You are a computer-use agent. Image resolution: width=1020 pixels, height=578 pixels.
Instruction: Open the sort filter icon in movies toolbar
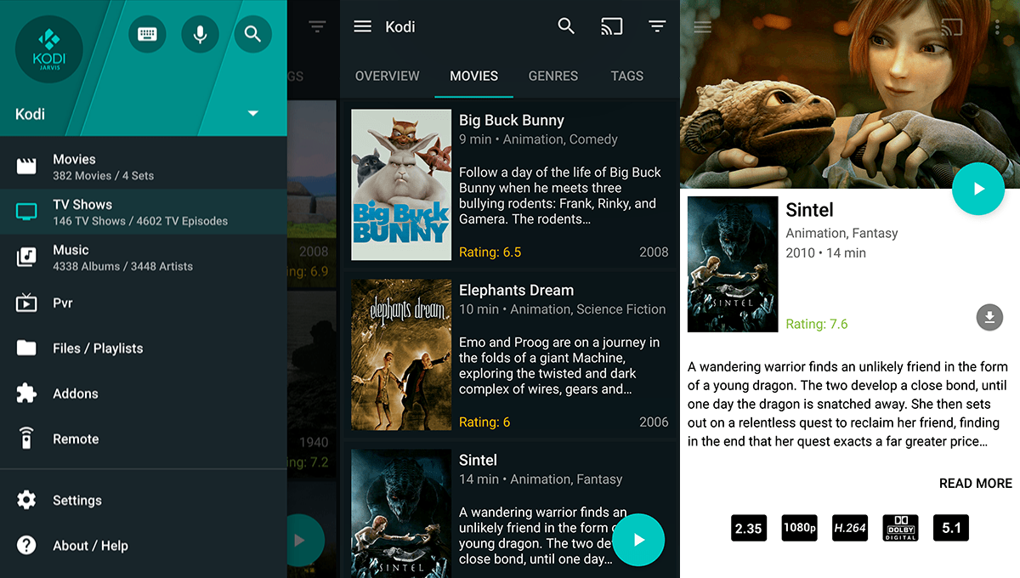[657, 26]
